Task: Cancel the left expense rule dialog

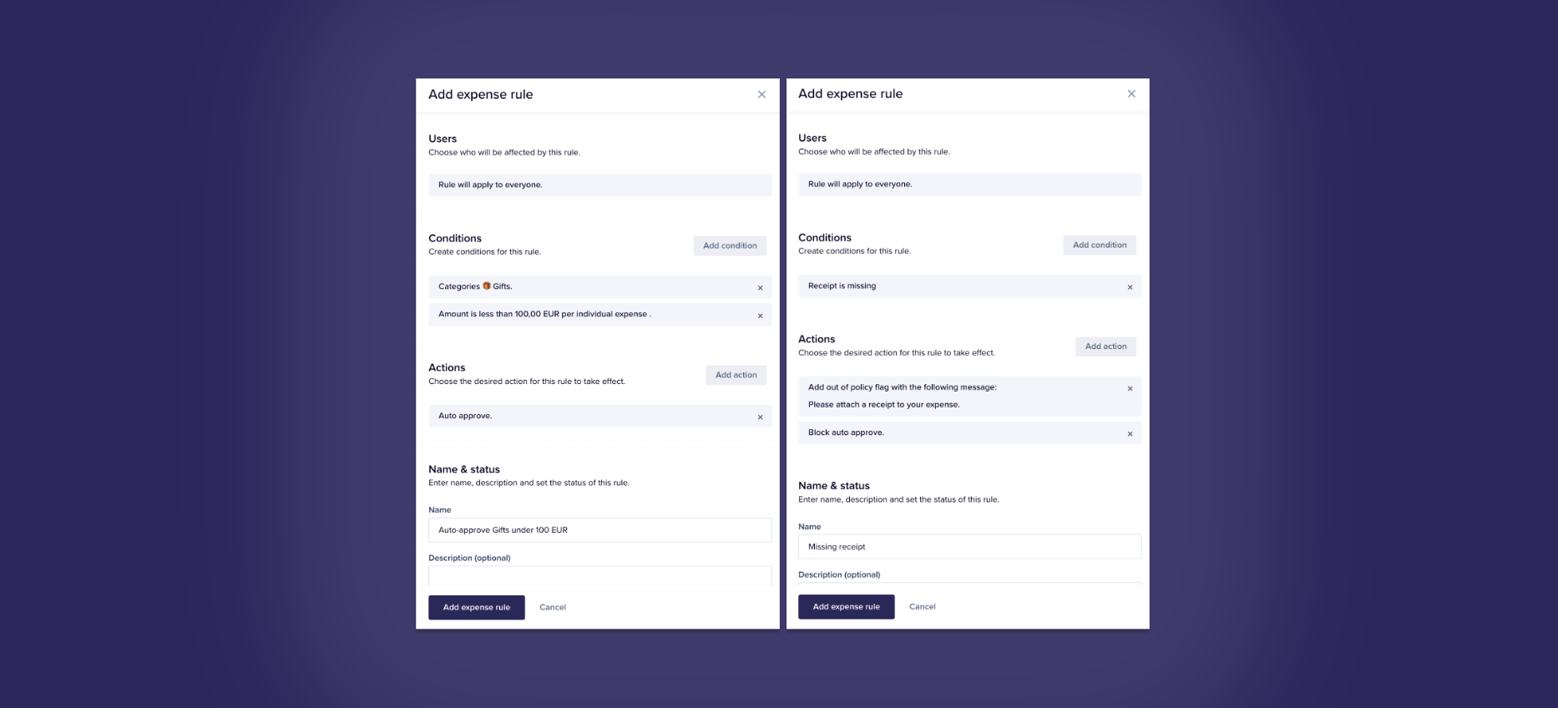Action: pyautogui.click(x=553, y=607)
